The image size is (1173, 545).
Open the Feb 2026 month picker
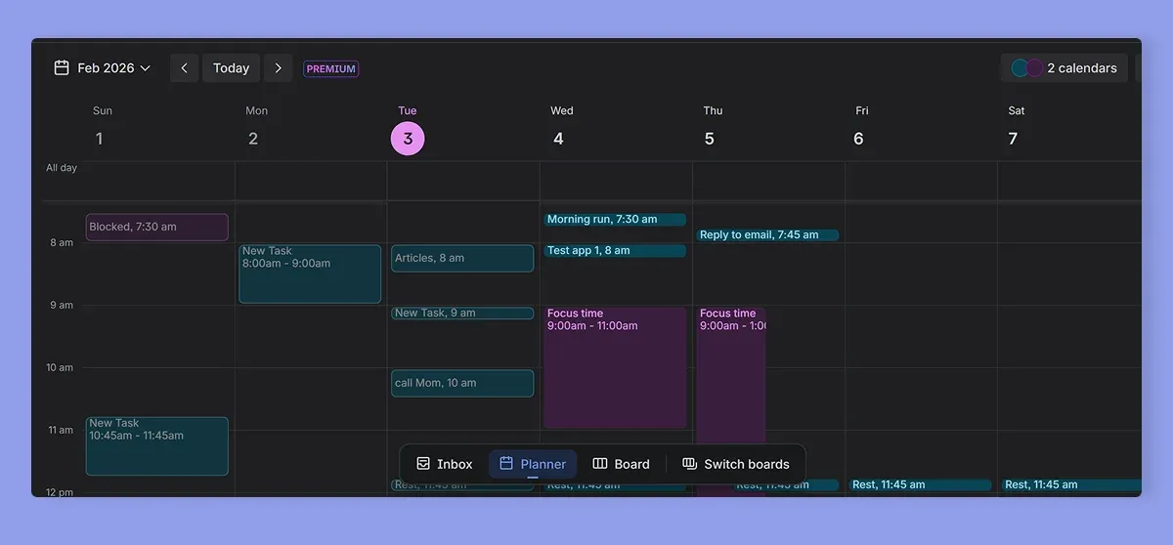pyautogui.click(x=103, y=68)
